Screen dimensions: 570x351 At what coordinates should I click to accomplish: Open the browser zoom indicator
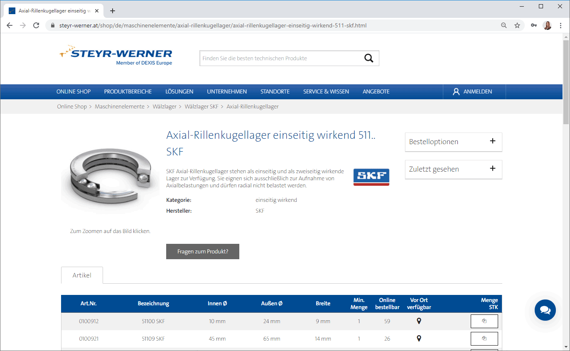504,25
